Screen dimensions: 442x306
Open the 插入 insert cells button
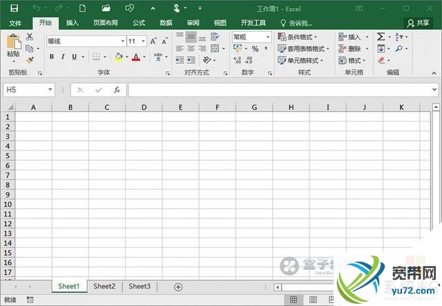pos(354,37)
